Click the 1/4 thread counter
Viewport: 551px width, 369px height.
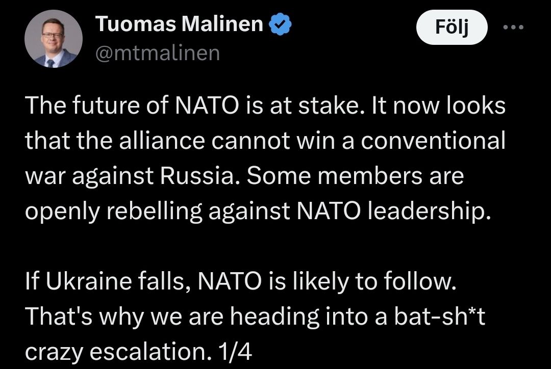pyautogui.click(x=235, y=352)
